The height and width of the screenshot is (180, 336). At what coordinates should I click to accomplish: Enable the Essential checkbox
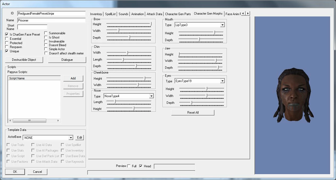click(7, 39)
